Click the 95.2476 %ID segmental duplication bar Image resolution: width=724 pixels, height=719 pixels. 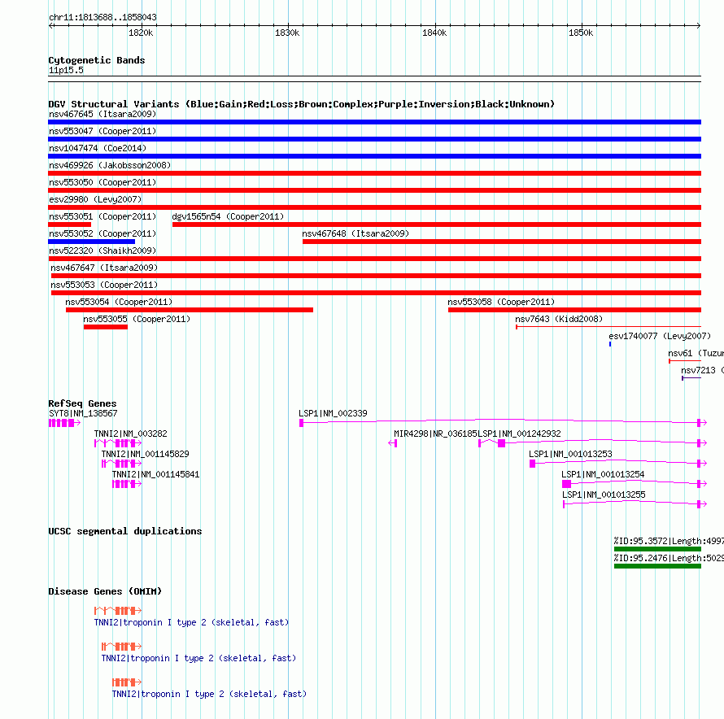[x=657, y=566]
